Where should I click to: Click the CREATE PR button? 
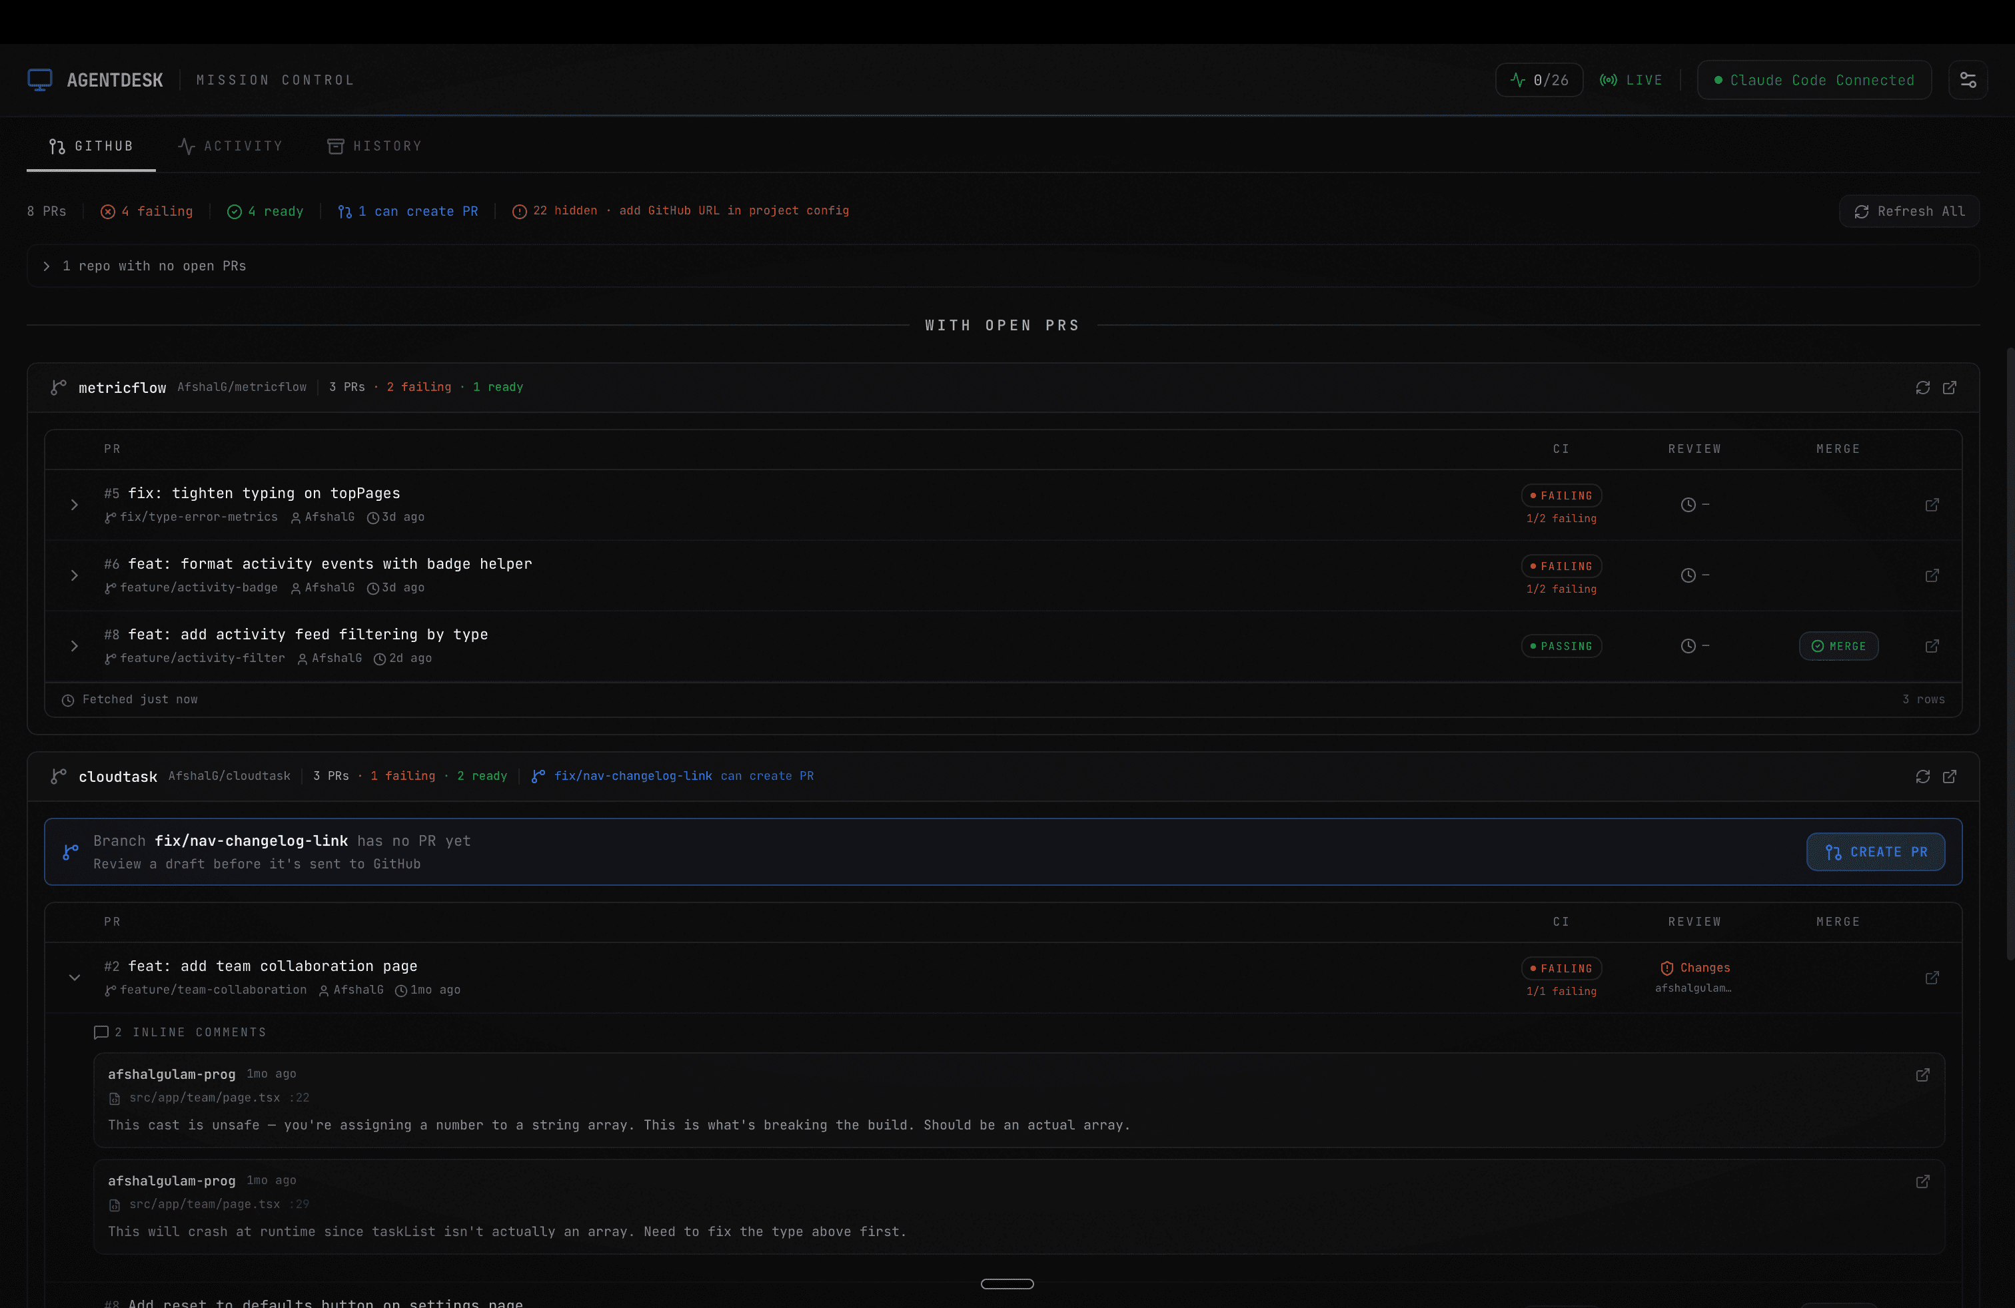[x=1875, y=852]
